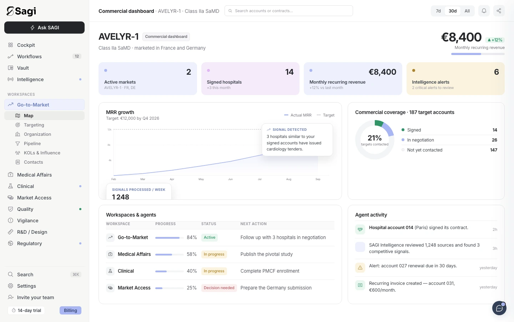This screenshot has height=322, width=514.
Task: Open the Intelligence alerts card
Action: tap(455, 79)
